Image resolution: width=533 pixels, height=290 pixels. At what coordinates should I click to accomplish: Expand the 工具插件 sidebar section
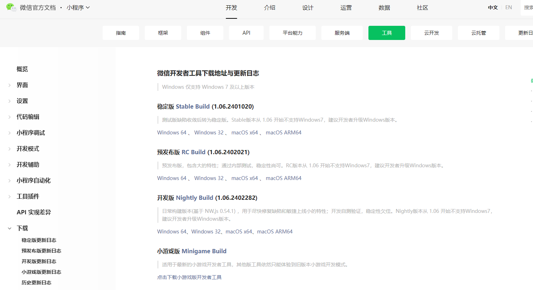[28, 196]
